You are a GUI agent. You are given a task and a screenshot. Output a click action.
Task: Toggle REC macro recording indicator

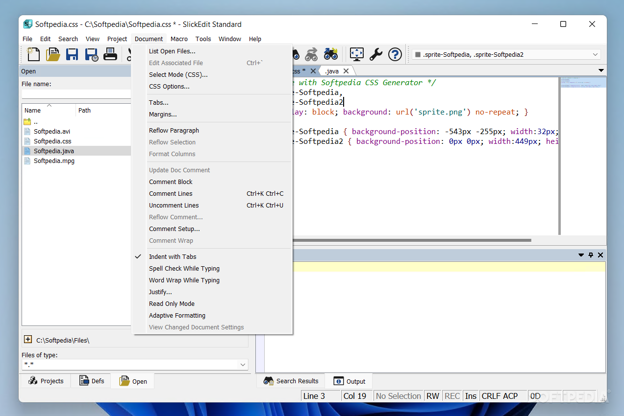(x=452, y=396)
